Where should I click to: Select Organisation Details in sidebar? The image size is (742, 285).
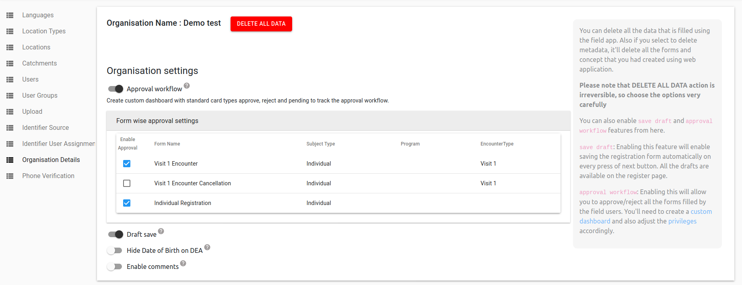51,160
